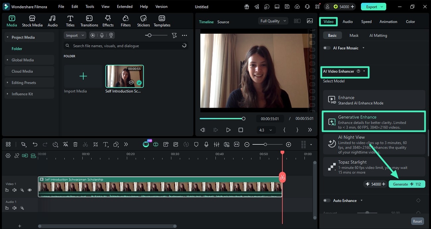The height and width of the screenshot is (229, 431).
Task: Select the Self Introduction video thumbnail
Action: (124, 76)
